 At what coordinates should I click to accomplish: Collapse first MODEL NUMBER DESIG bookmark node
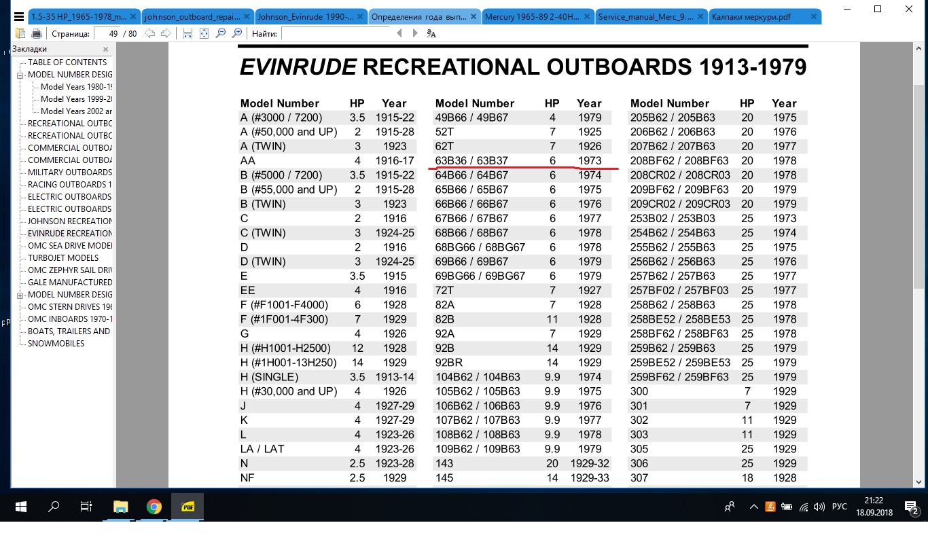tap(20, 75)
